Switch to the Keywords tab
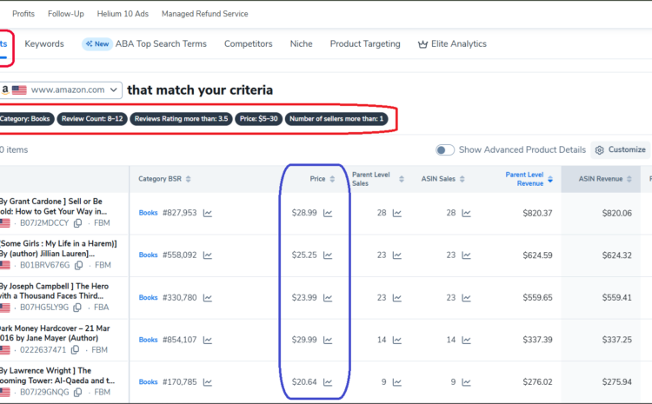This screenshot has width=652, height=404. 44,44
